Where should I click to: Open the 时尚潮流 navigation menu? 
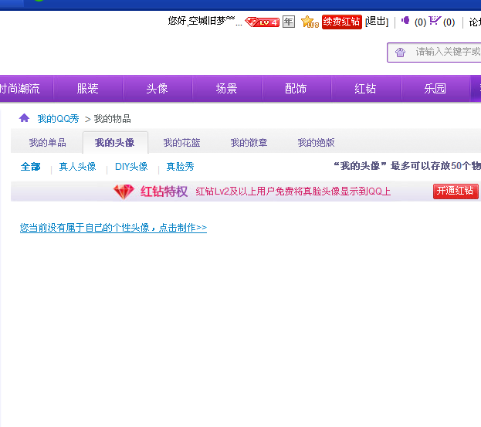(x=20, y=89)
